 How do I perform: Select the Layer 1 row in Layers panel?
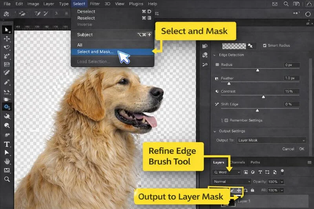coord(260,201)
